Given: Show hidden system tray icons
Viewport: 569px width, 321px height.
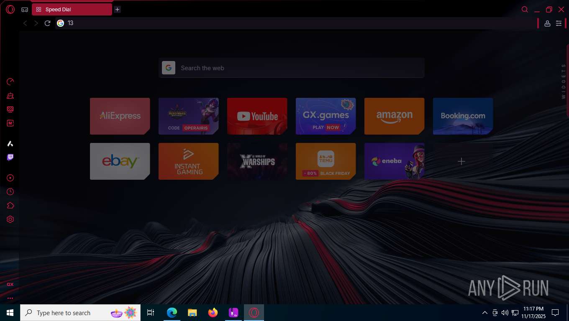Looking at the screenshot, I should pos(485,313).
